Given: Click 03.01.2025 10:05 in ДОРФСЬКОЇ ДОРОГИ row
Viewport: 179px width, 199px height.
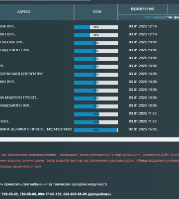Looking at the screenshot, I should tap(143, 74).
